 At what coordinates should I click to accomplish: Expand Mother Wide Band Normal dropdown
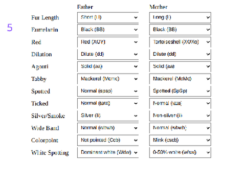(180, 128)
